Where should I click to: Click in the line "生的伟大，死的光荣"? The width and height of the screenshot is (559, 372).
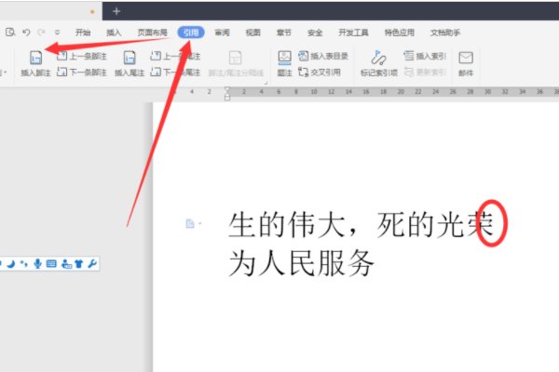point(361,224)
